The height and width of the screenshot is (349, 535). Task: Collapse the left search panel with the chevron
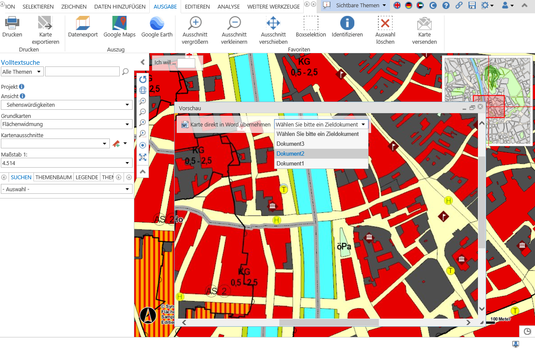(x=142, y=62)
